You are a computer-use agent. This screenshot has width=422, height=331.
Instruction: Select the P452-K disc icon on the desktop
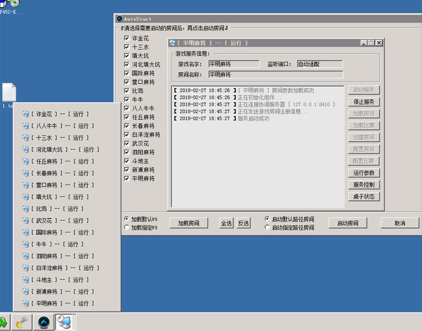click(10, 5)
